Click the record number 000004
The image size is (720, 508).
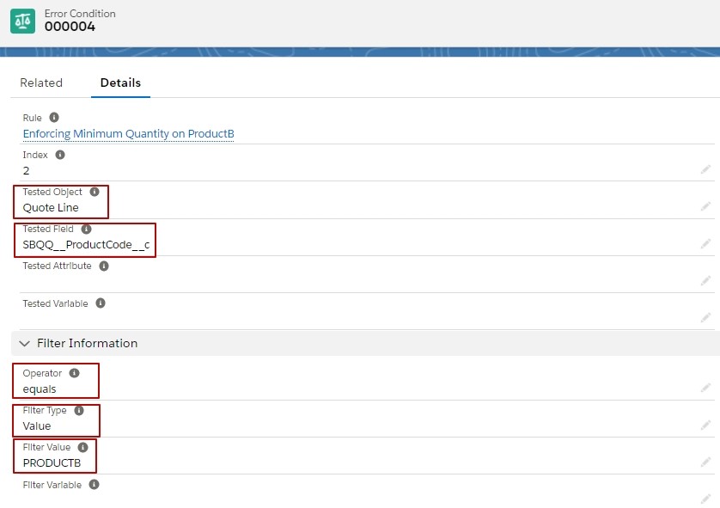coord(70,27)
